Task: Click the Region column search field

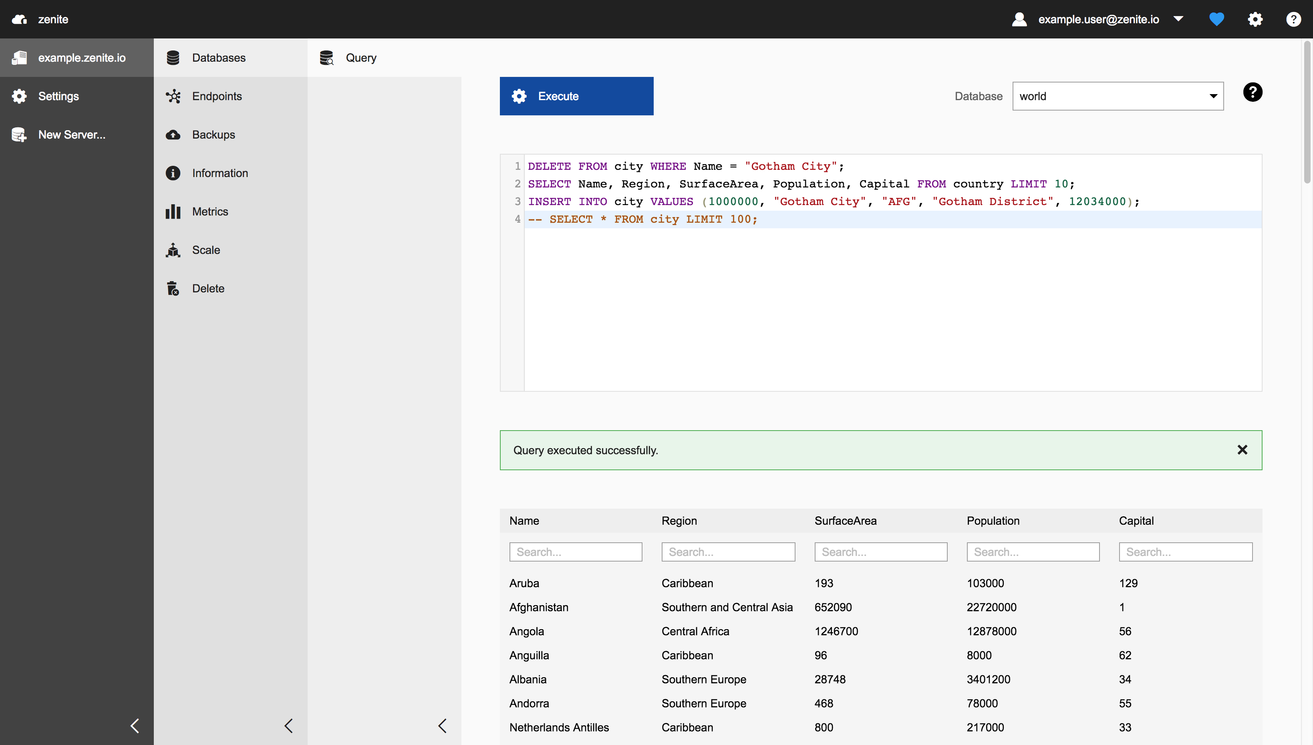Action: pos(728,552)
